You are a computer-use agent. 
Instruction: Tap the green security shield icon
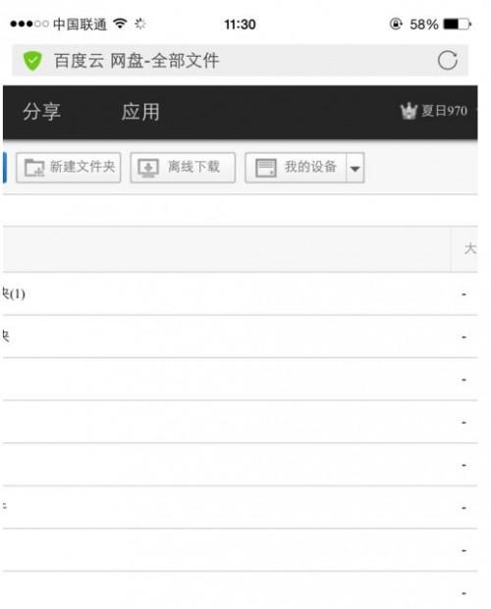32,61
